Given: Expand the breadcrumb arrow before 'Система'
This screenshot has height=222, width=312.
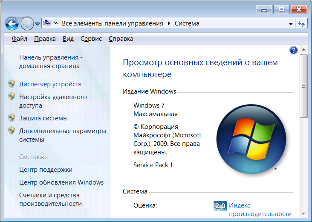Looking at the screenshot, I should 169,23.
